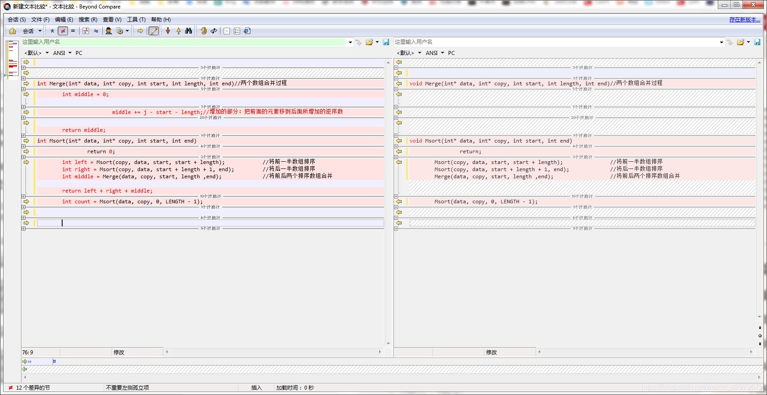
Task: Open Rules referee icon
Action: pyautogui.click(x=109, y=31)
